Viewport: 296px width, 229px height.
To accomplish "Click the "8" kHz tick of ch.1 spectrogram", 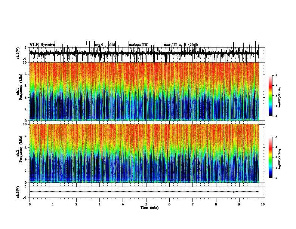I will 26,74.
